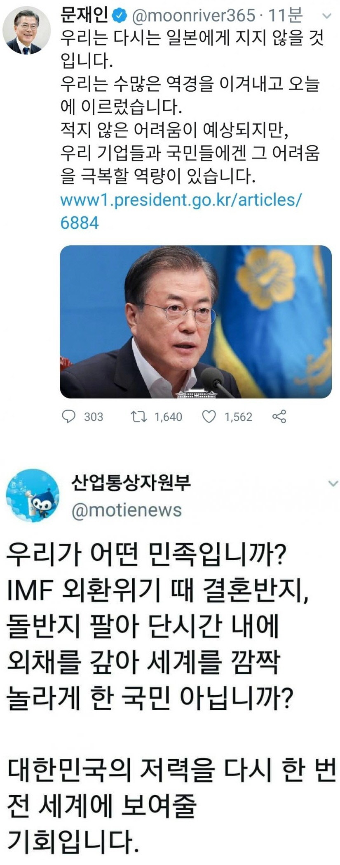Screen dimensions: 340x865
Task: Click the 산업통상자원부 account name
Action: pos(131,482)
